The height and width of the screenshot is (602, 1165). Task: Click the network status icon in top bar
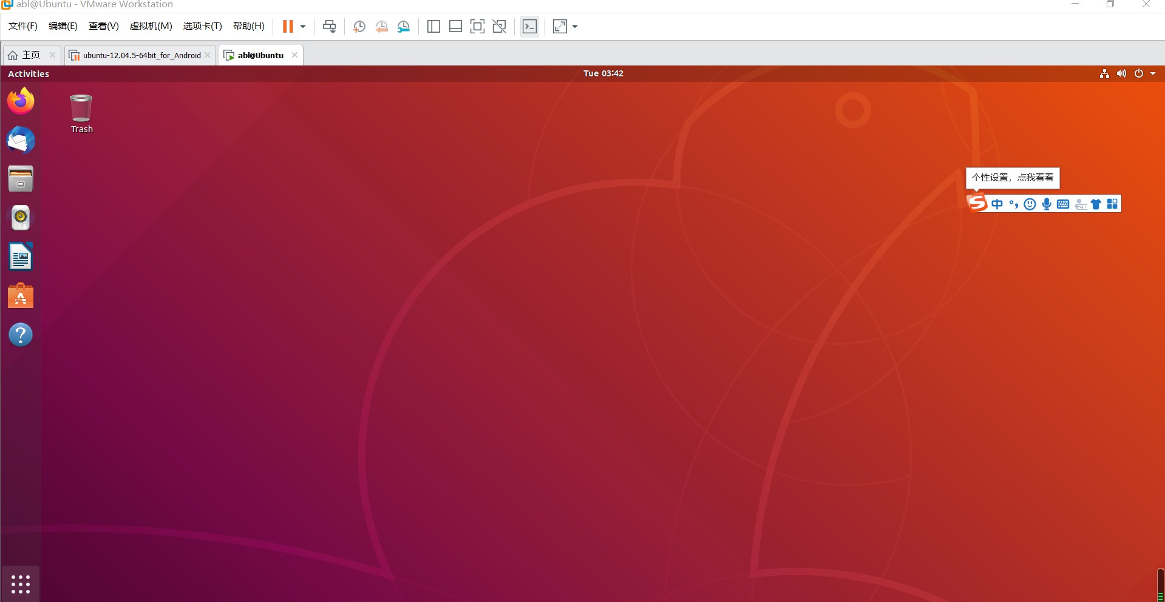(1104, 73)
